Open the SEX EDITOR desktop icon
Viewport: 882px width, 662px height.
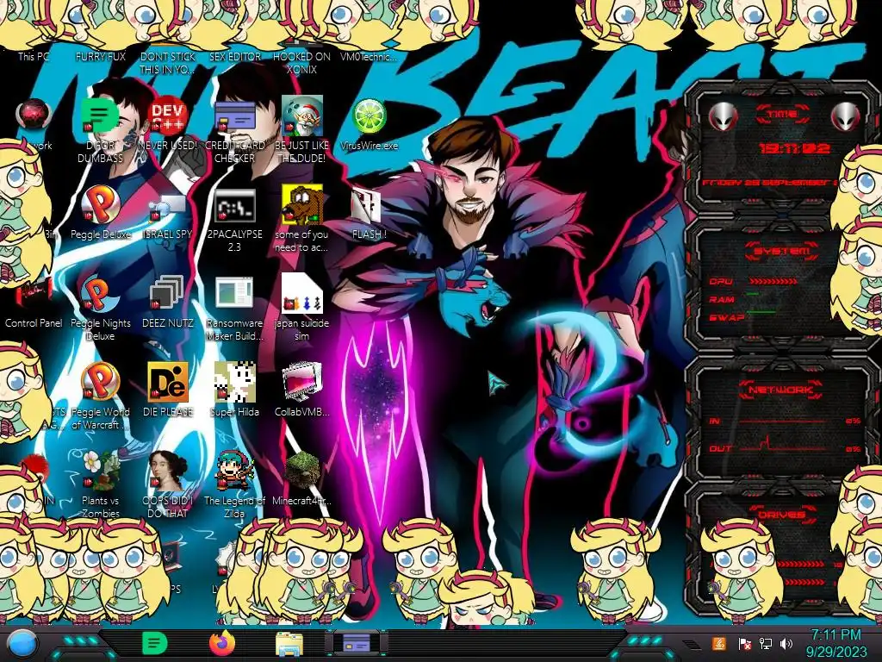pos(234,56)
